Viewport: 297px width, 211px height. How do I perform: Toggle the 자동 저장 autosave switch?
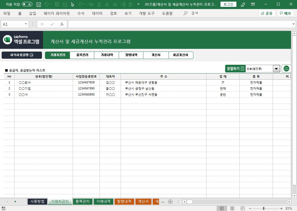click(27, 4)
